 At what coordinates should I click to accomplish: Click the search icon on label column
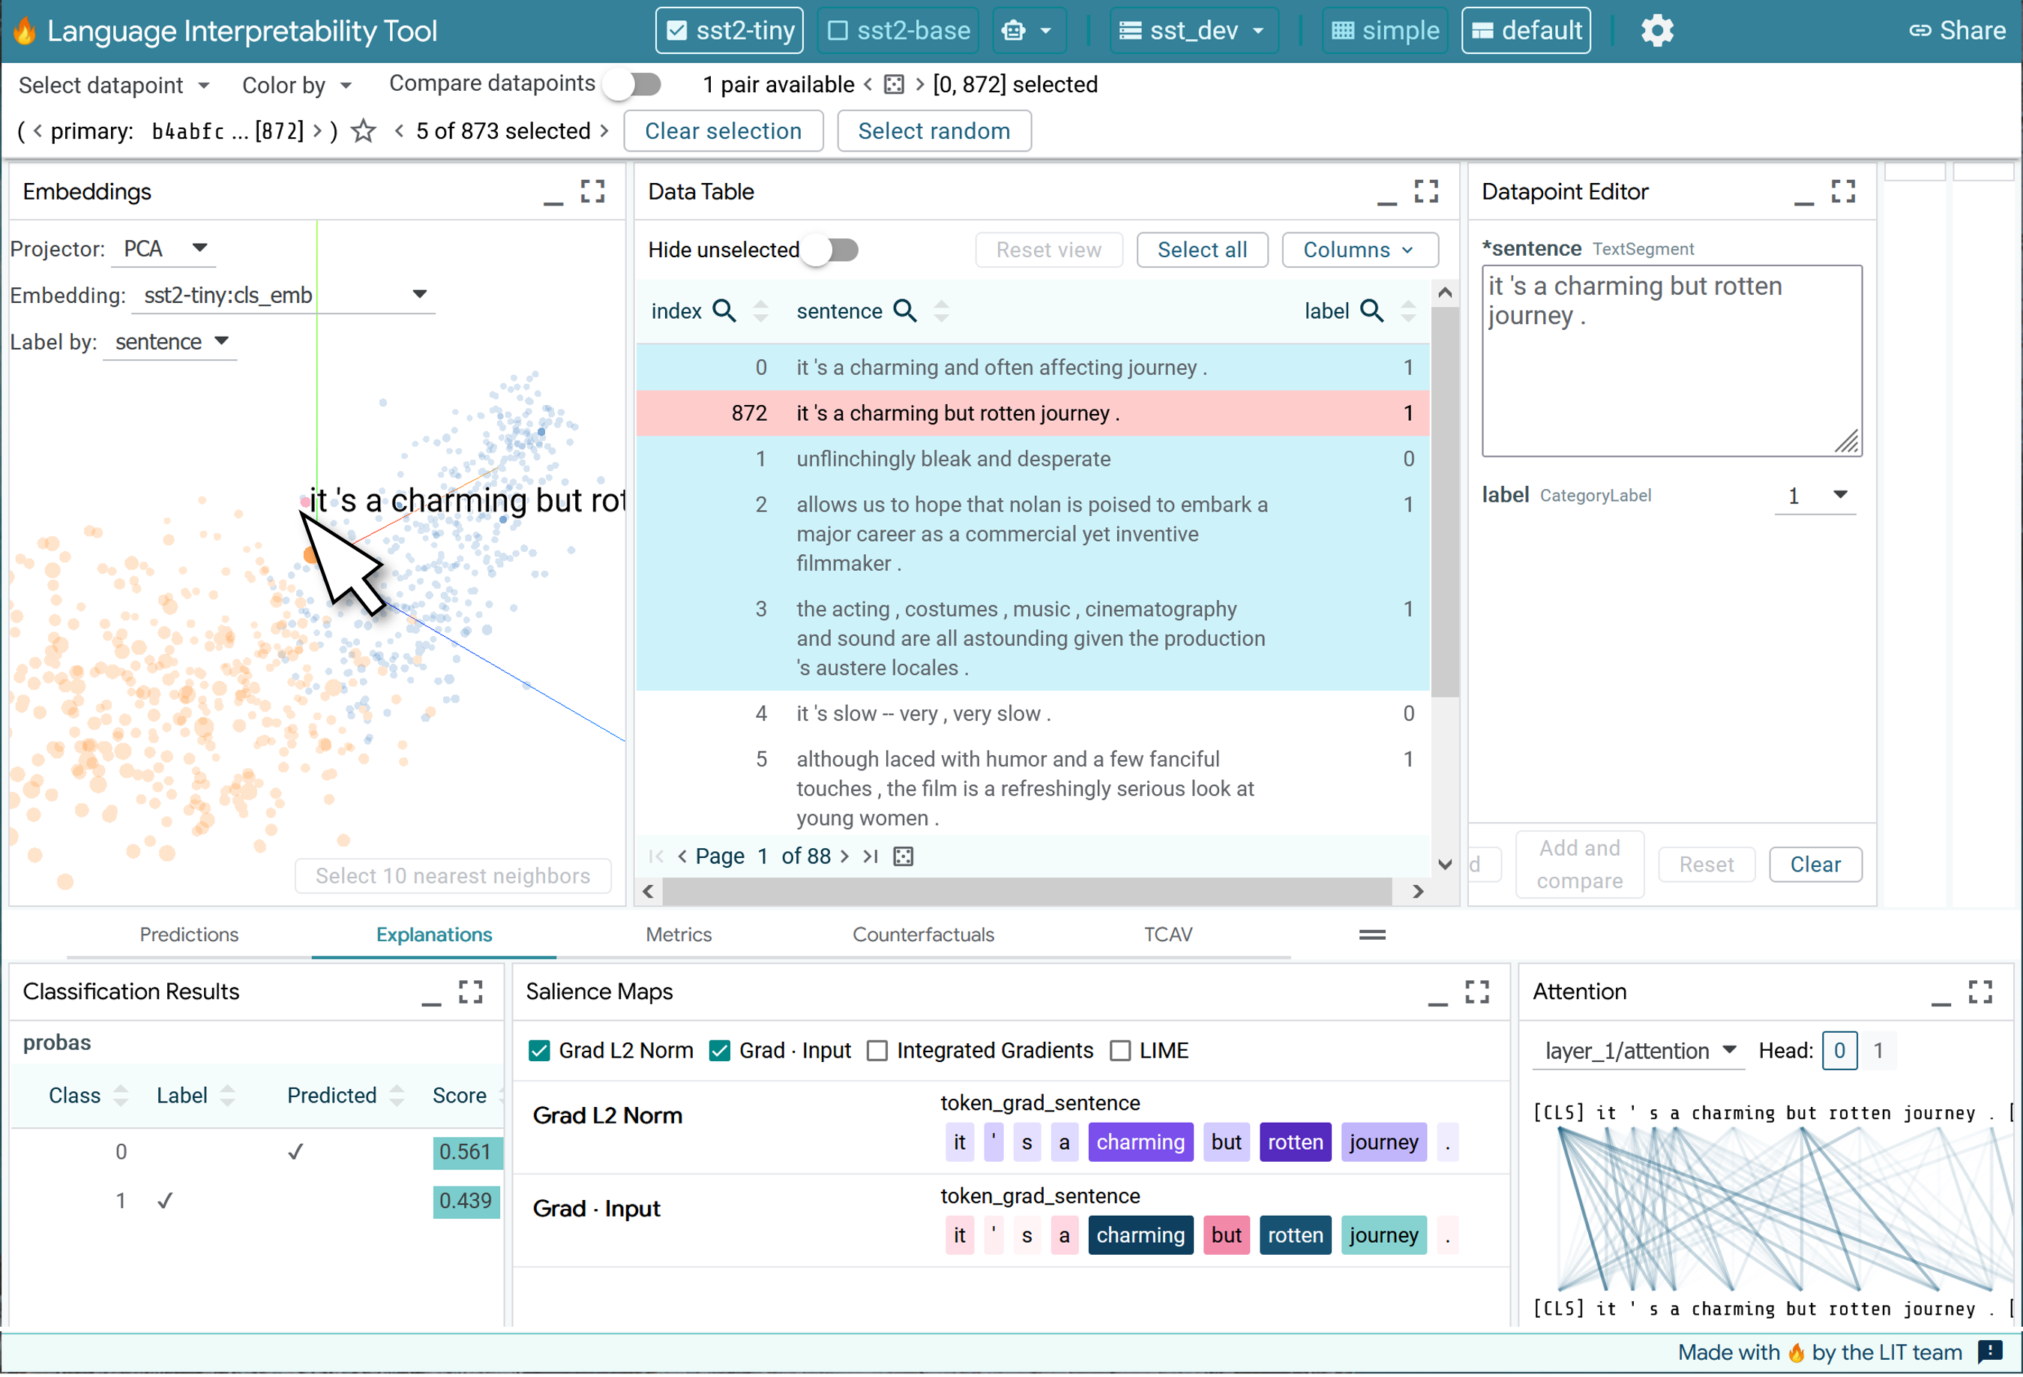pyautogui.click(x=1371, y=311)
